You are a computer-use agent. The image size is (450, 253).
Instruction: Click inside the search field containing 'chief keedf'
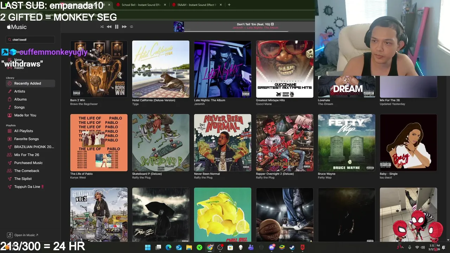click(x=31, y=40)
